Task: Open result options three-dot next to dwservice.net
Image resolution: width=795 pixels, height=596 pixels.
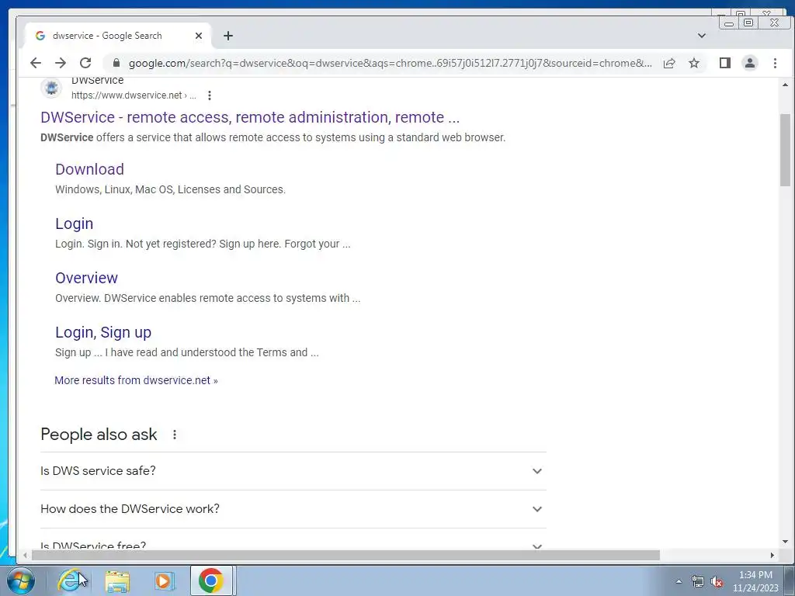Action: [210, 95]
